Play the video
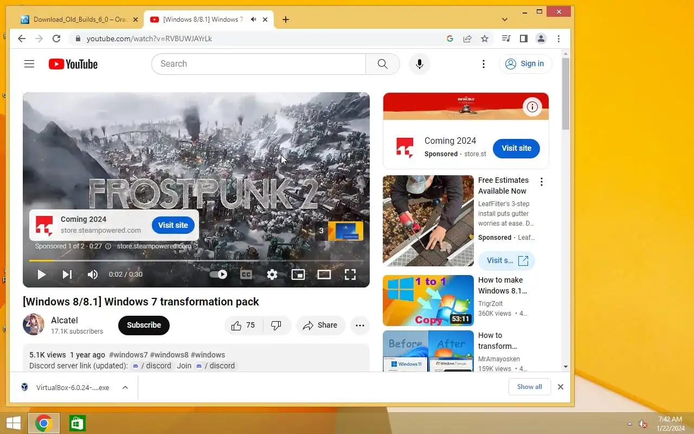 pos(41,275)
